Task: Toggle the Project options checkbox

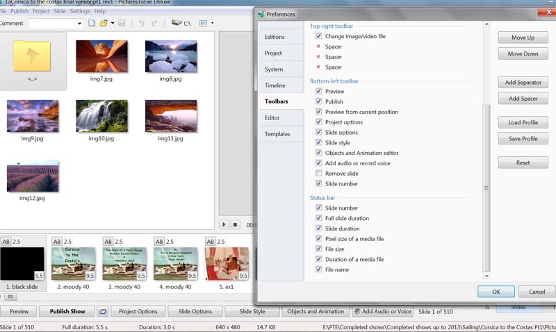Action: (x=319, y=122)
